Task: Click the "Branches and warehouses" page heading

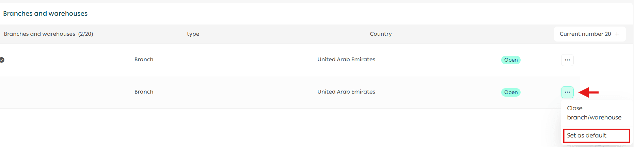Action: (x=45, y=14)
